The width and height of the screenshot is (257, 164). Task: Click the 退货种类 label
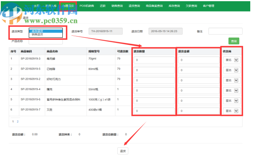(65, 135)
